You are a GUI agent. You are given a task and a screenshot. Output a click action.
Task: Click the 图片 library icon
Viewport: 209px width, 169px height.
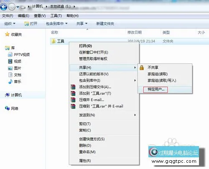(x=10, y=68)
